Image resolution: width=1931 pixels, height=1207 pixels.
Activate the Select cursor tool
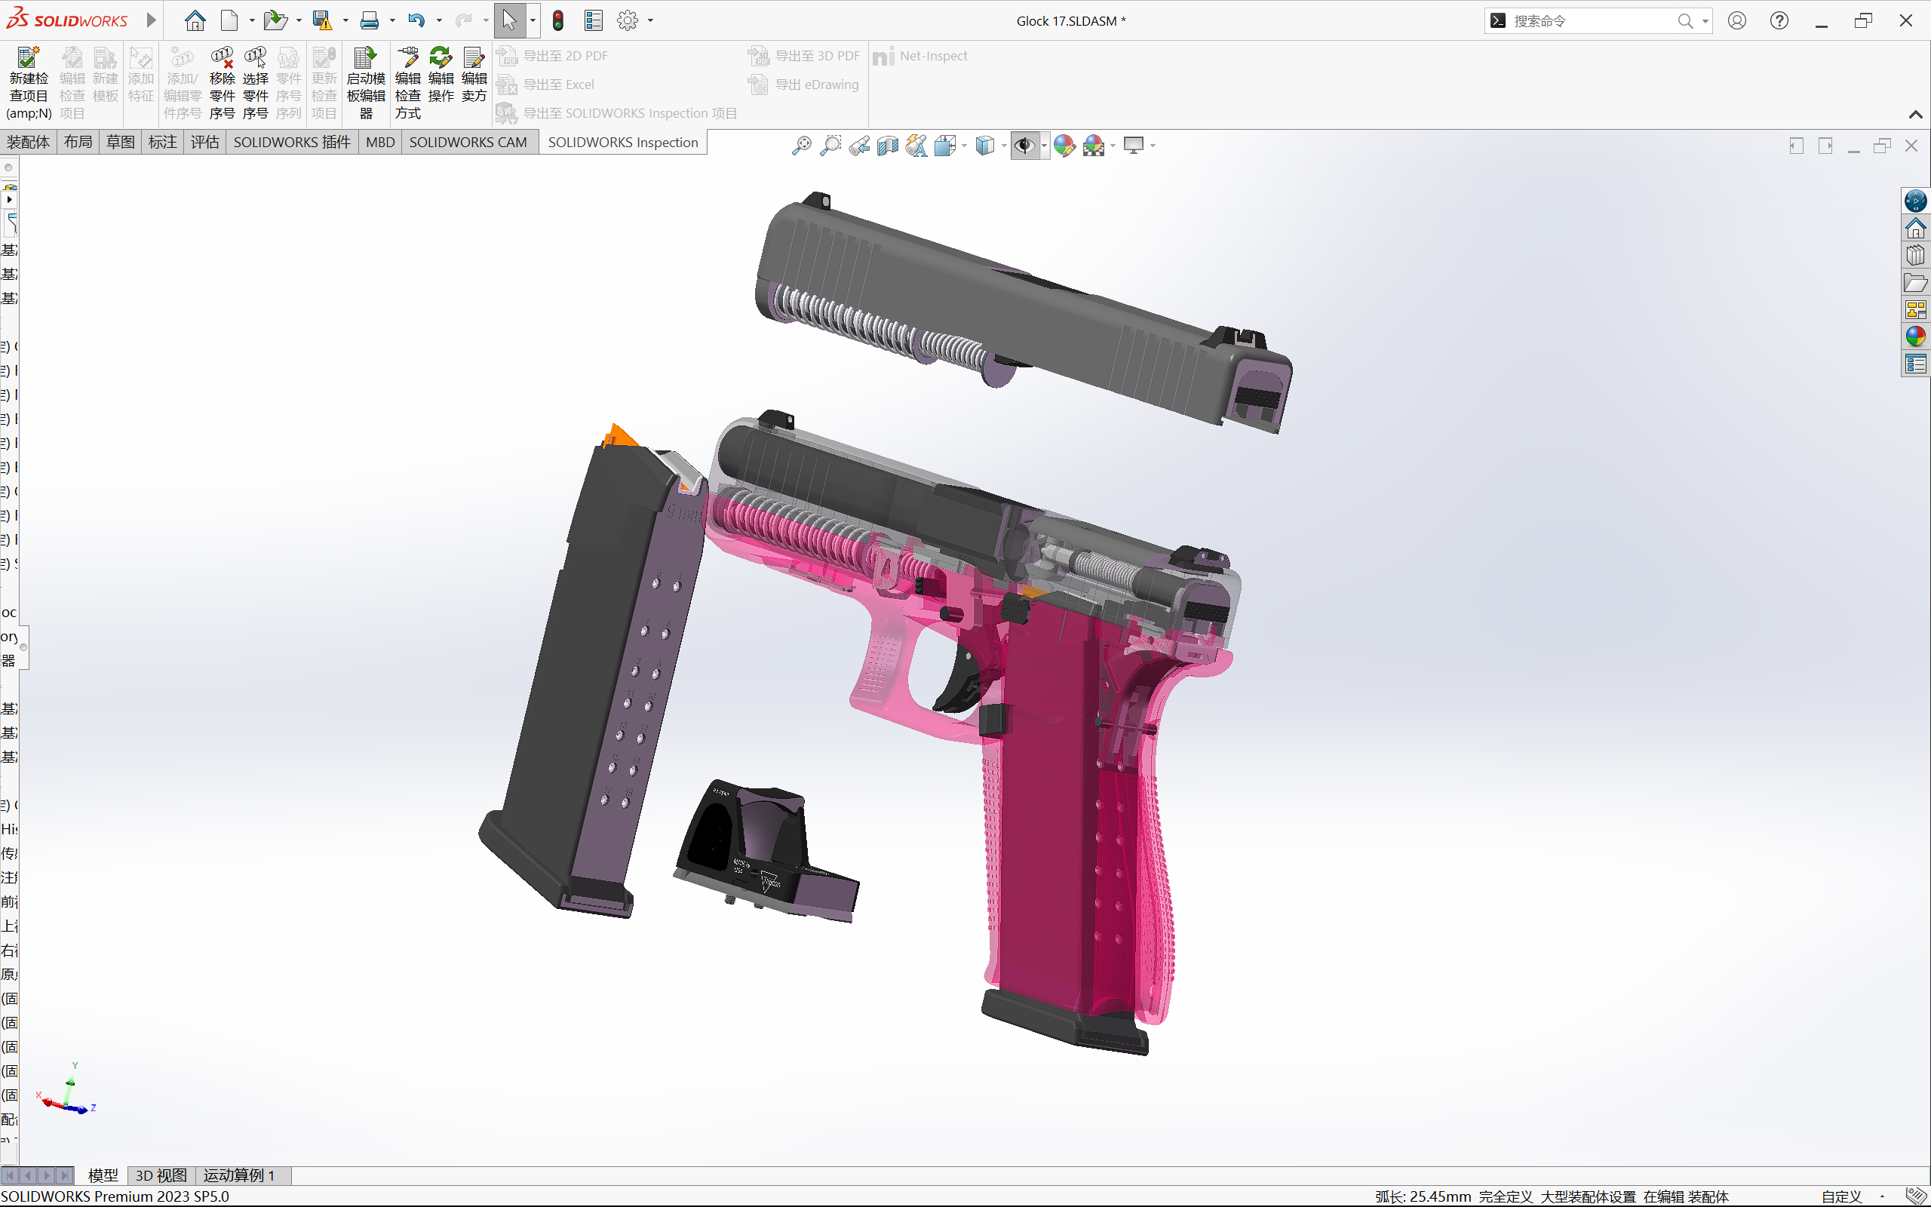point(509,21)
